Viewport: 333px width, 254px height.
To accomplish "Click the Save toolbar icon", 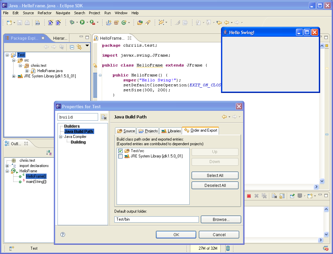I will [19, 22].
